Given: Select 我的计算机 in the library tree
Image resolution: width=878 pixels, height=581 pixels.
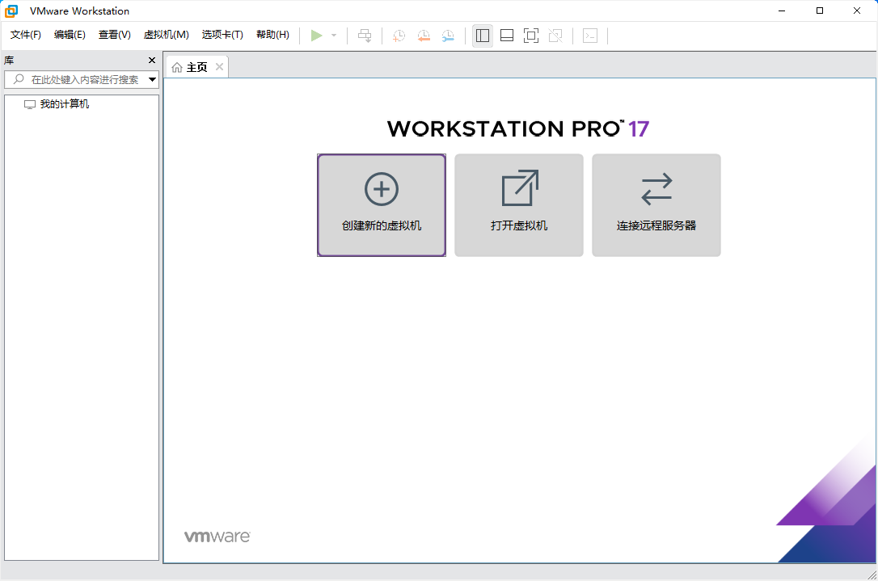Looking at the screenshot, I should (65, 104).
